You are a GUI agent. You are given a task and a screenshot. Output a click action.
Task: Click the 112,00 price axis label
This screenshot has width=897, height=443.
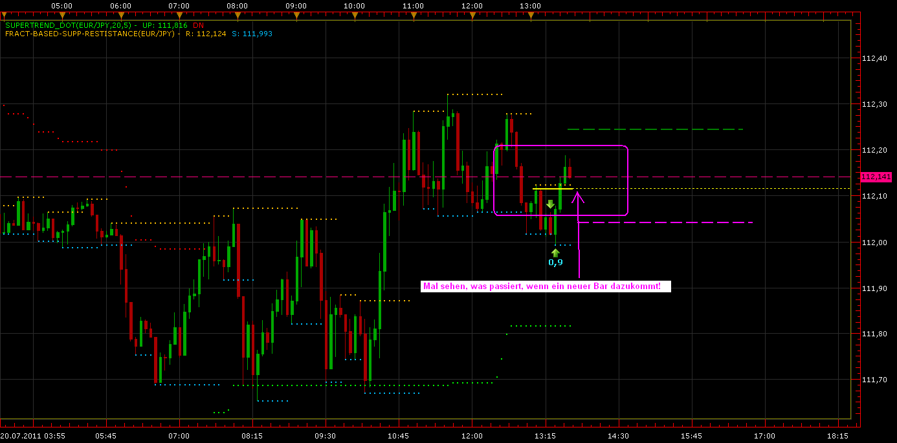875,242
